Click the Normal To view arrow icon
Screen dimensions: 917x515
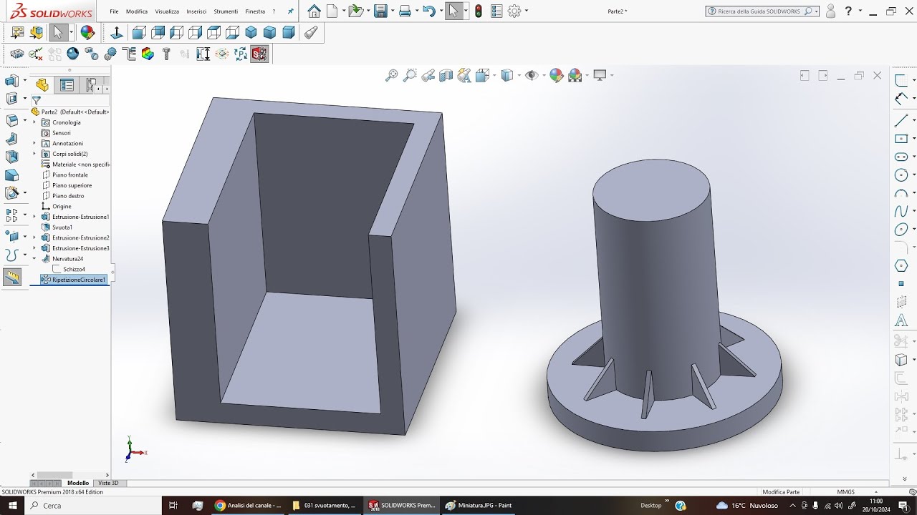pos(117,32)
